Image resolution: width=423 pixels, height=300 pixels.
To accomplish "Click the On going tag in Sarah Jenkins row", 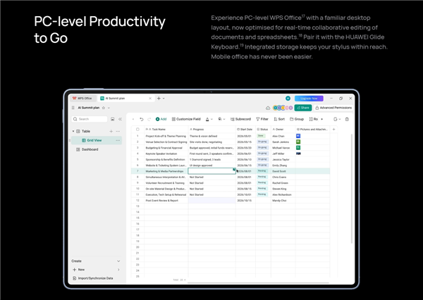I will pyautogui.click(x=262, y=142).
